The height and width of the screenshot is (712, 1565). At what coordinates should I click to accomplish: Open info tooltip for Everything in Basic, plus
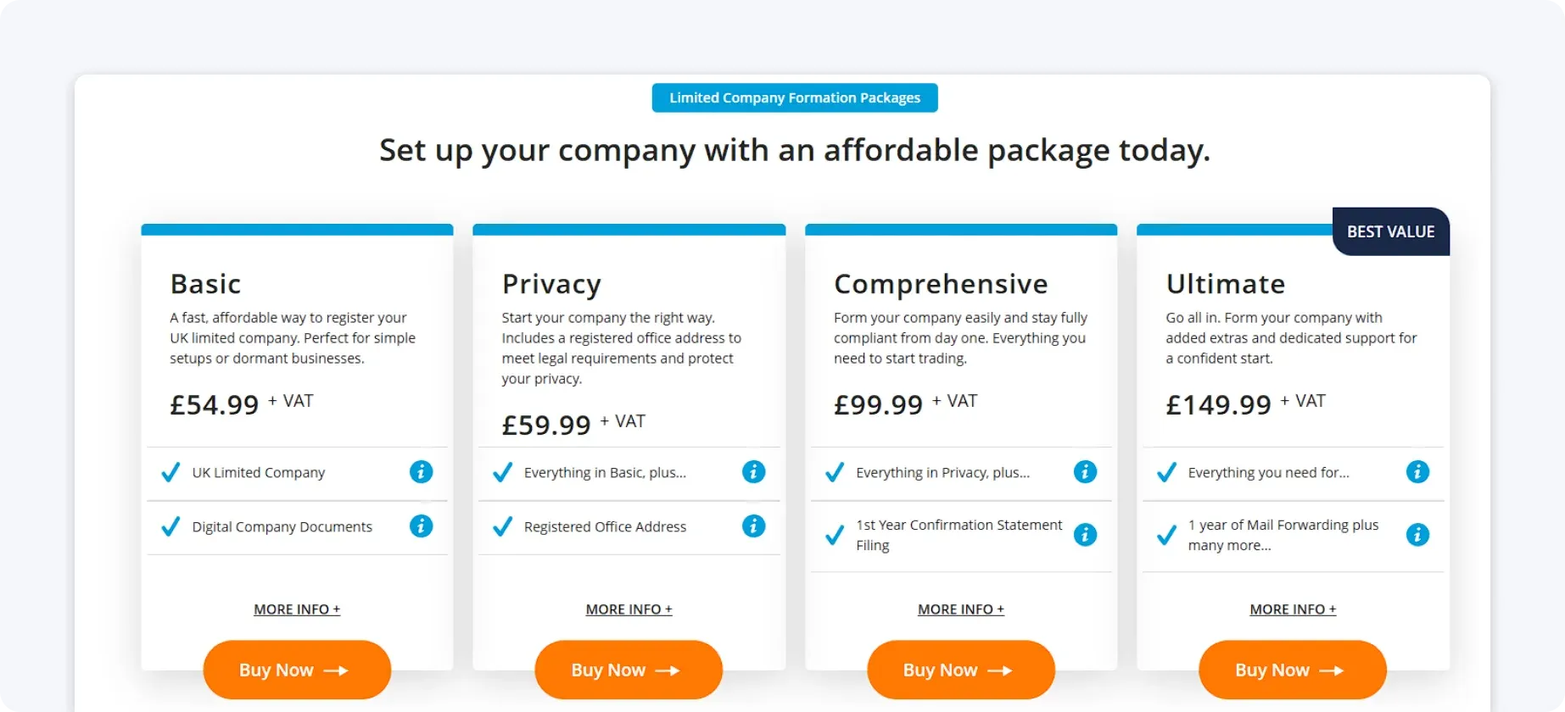click(x=753, y=472)
